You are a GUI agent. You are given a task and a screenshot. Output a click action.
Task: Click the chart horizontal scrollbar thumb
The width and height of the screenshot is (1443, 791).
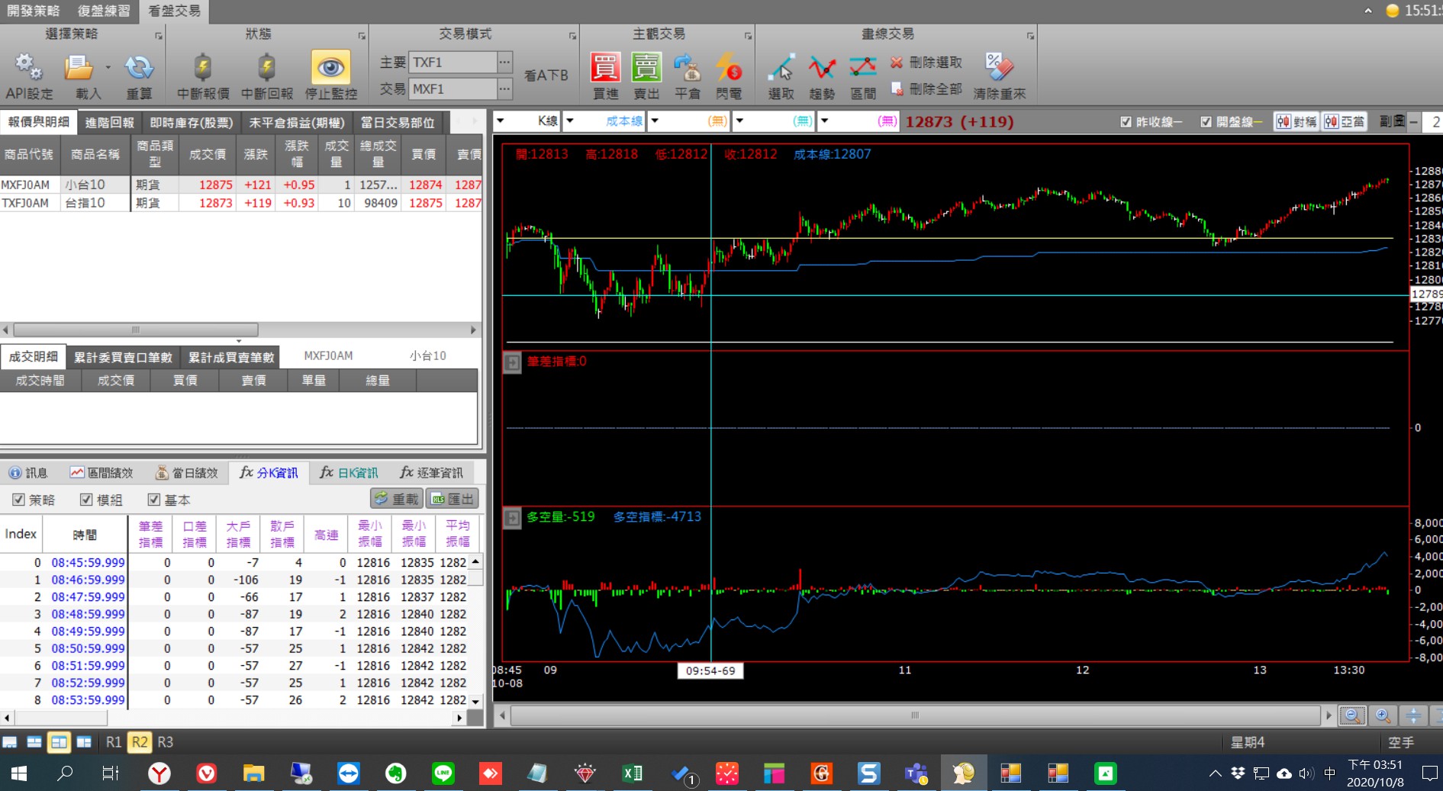pyautogui.click(x=915, y=715)
